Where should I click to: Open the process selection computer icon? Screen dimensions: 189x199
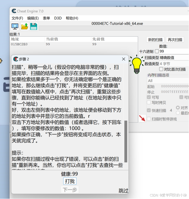pyautogui.click(x=15, y=26)
